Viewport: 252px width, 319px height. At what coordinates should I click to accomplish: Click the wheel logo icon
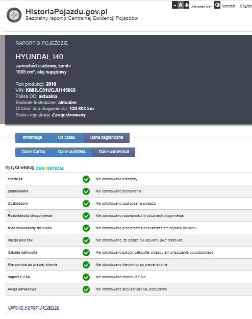pos(14,15)
